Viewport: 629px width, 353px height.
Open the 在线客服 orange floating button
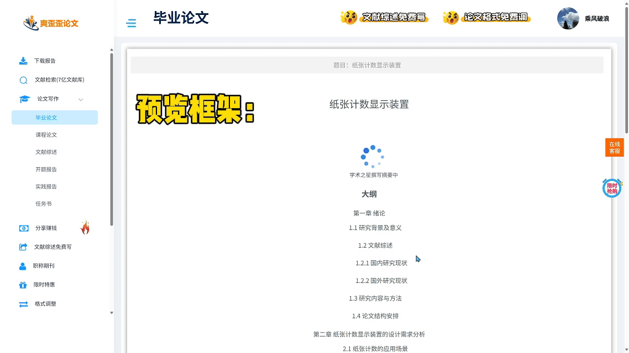615,148
